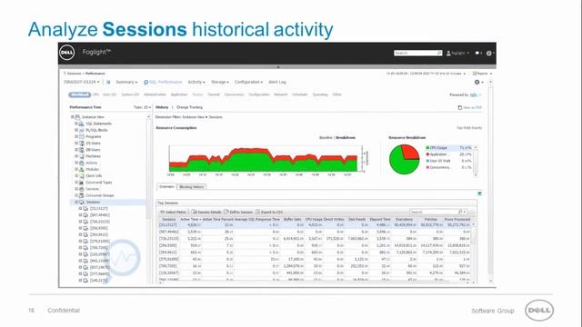582x327 pixels.
Task: Click the green CPU Usage legend swatch
Action: pos(427,147)
